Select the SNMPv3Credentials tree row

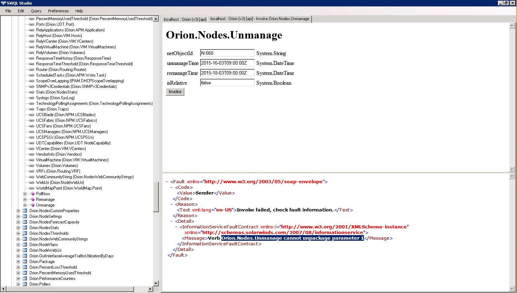pyautogui.click(x=76, y=86)
